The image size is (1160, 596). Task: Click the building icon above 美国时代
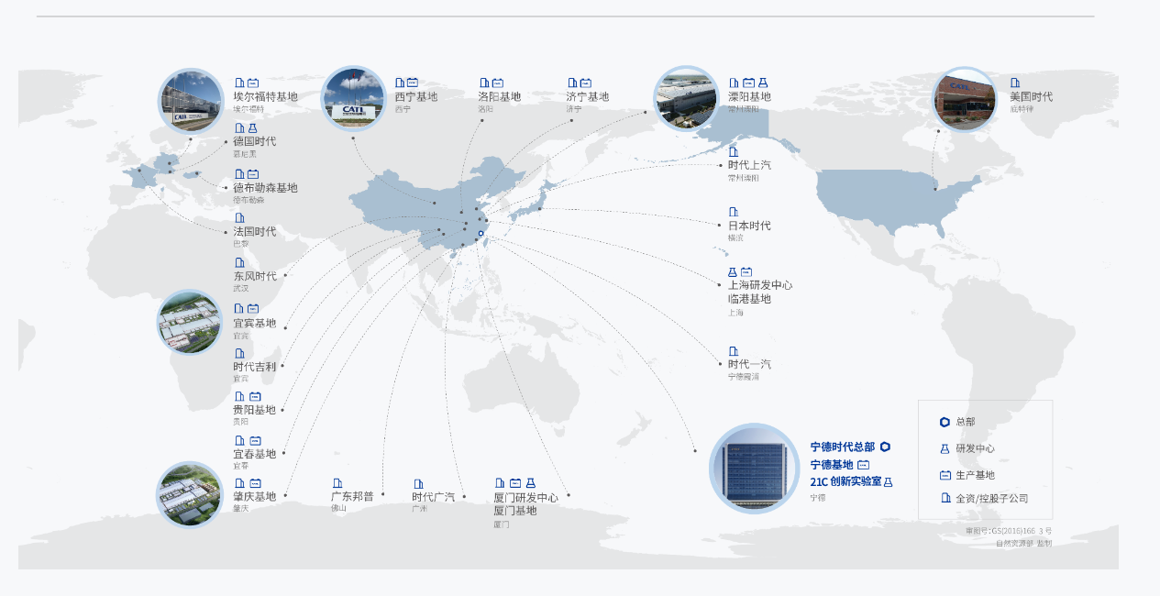pos(1015,83)
